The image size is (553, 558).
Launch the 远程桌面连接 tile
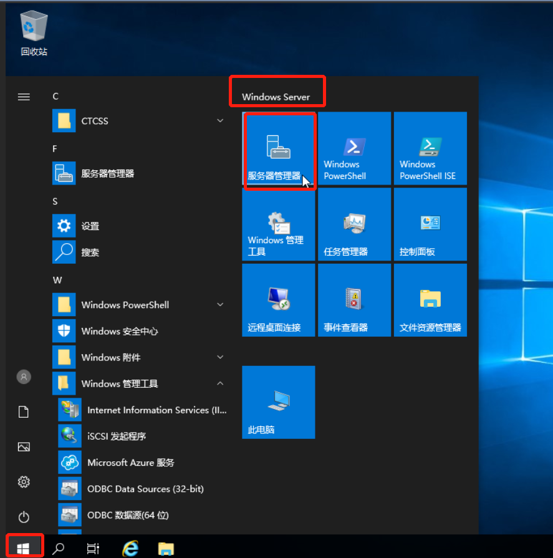(x=279, y=301)
